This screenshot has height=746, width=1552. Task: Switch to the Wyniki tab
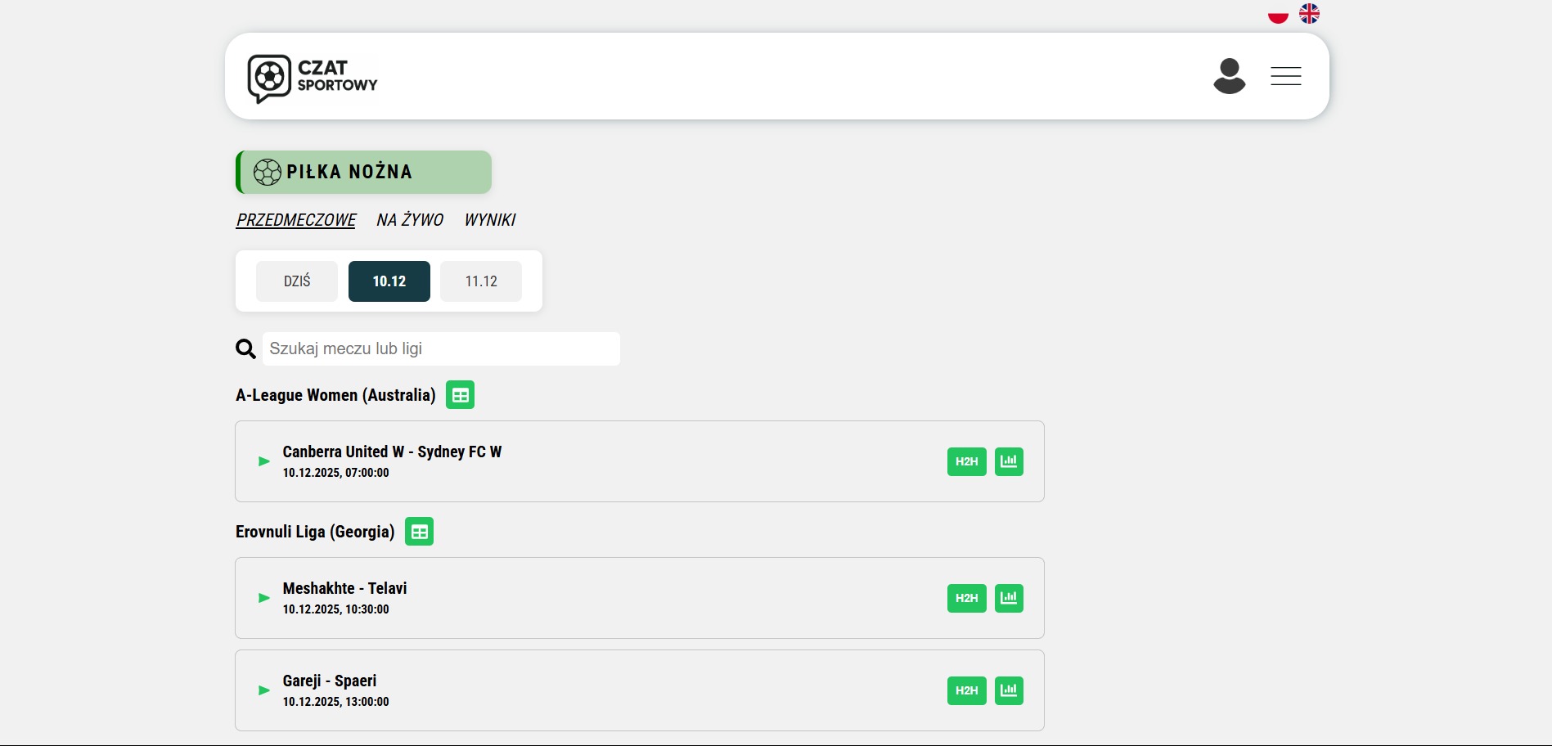[x=490, y=220]
